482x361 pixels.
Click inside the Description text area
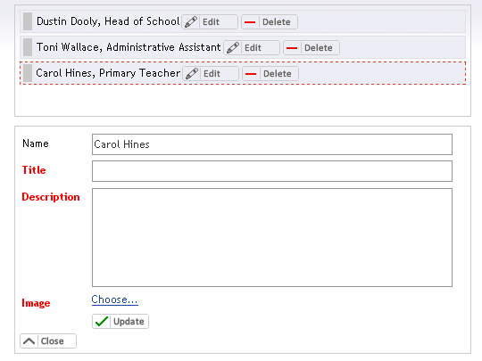272,237
